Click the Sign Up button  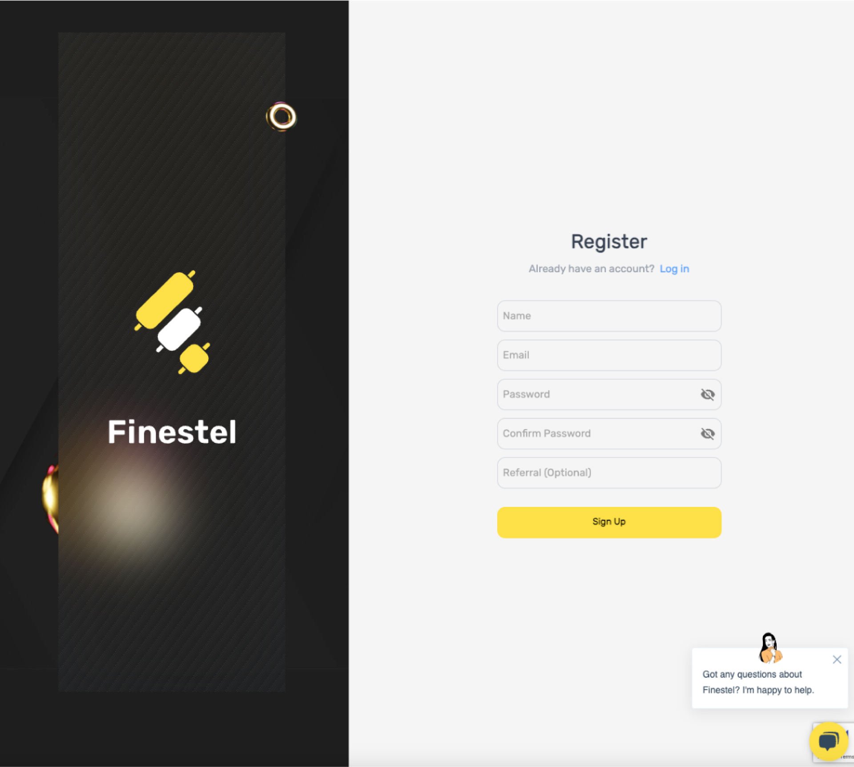(x=609, y=522)
